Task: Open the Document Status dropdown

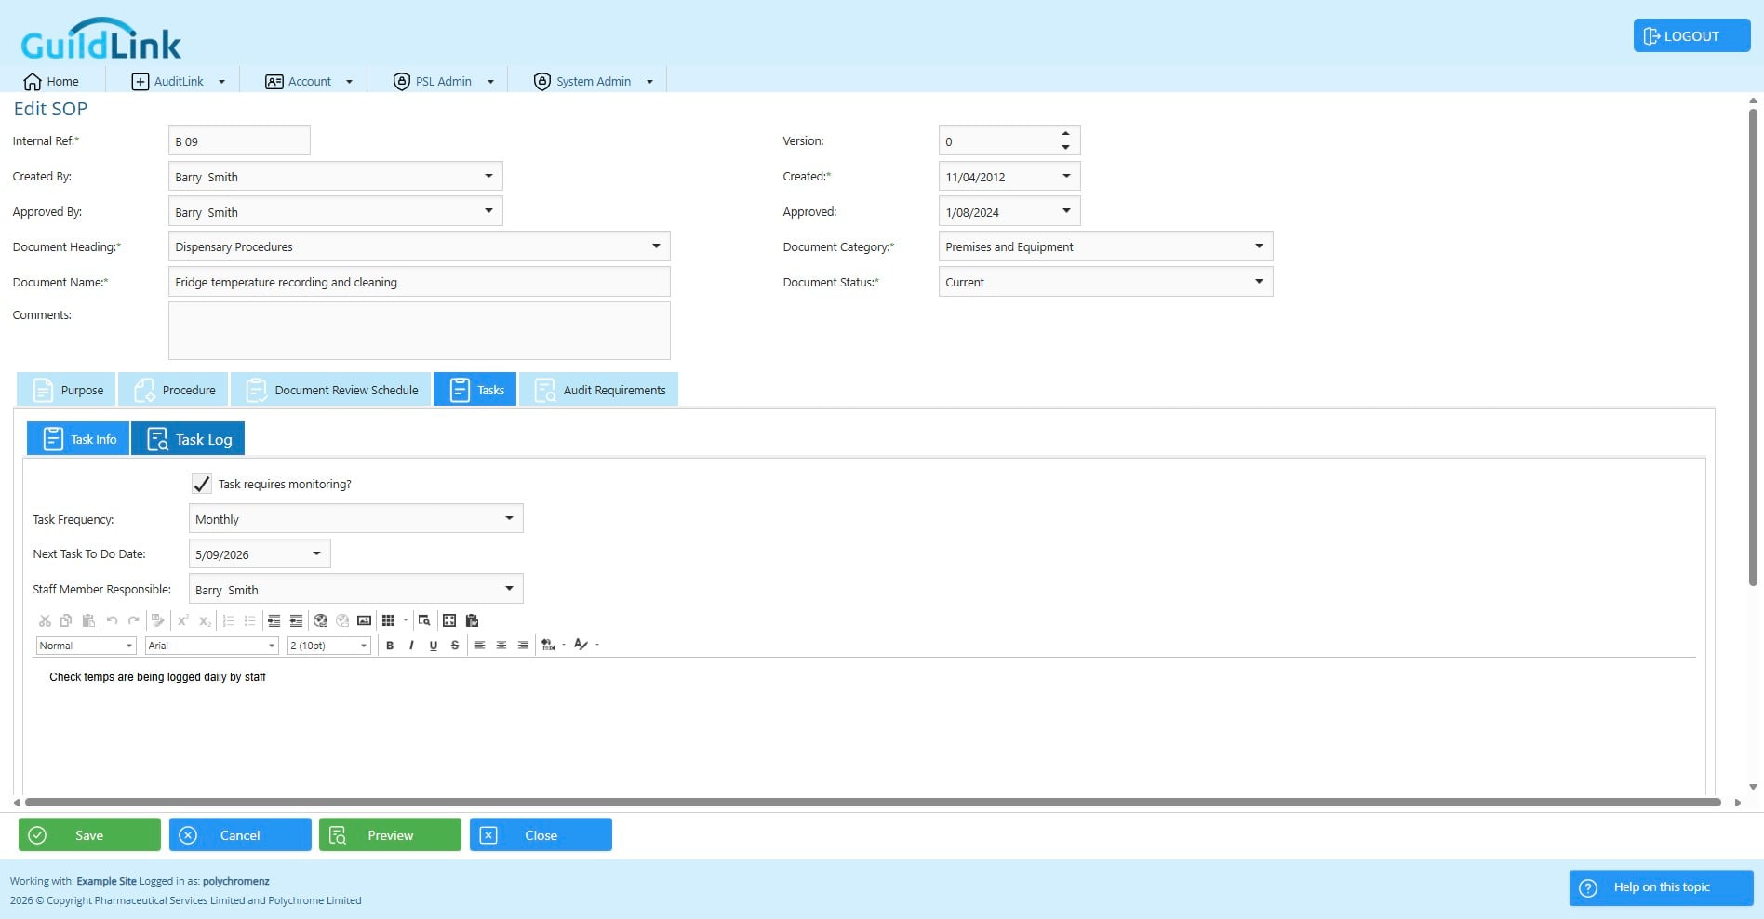Action: (1259, 281)
